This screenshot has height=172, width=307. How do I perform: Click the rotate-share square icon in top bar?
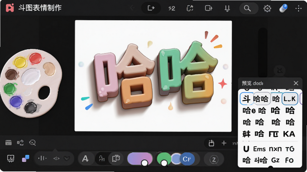coord(190,8)
